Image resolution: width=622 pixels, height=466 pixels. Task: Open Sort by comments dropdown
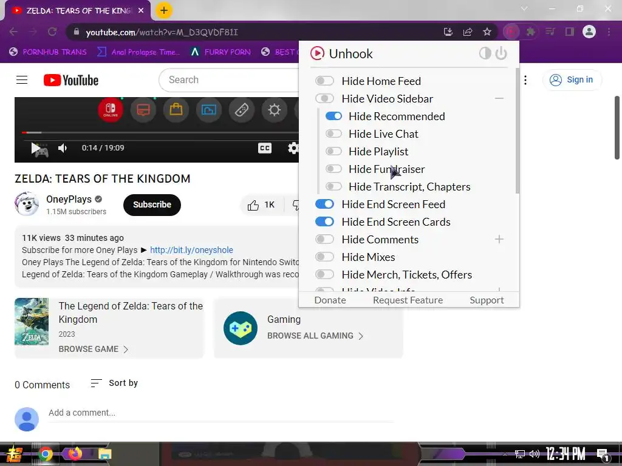[114, 383]
